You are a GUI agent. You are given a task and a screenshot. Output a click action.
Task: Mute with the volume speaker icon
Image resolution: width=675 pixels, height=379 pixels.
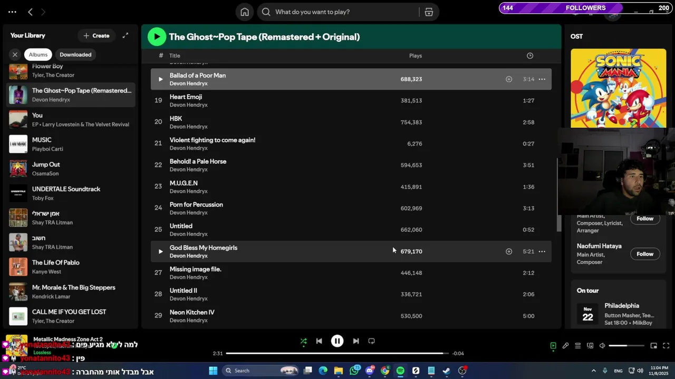pyautogui.click(x=602, y=346)
